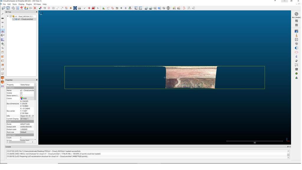
Task: Click the Kd toolbar icon
Action: 146,8
